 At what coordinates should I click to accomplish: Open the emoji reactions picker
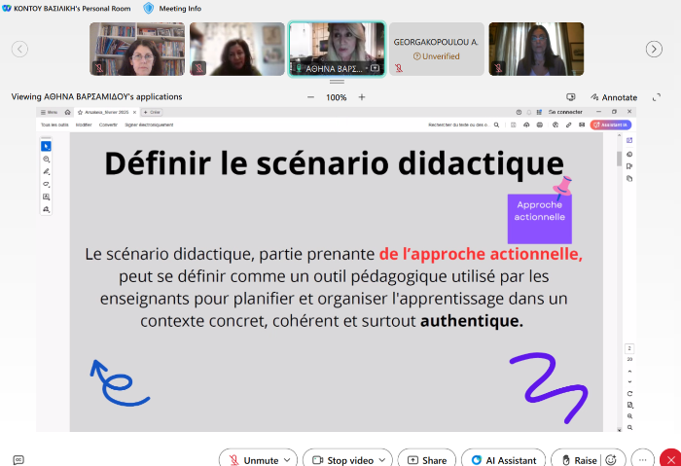pyautogui.click(x=611, y=460)
